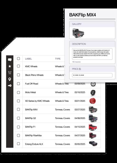Click Tonneau Covers type in BAKFlip G2 row

click(62, 118)
